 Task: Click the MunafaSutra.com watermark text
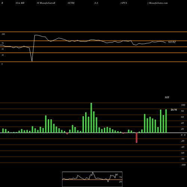point(158,3)
